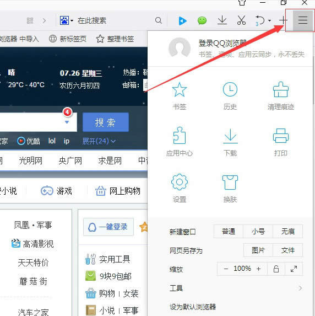Click the 07.26 星期三 date text
This screenshot has height=316, width=315.
(x=81, y=73)
